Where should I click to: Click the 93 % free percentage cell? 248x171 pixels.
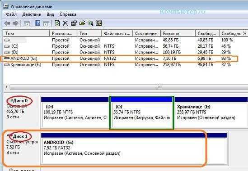[226, 58]
